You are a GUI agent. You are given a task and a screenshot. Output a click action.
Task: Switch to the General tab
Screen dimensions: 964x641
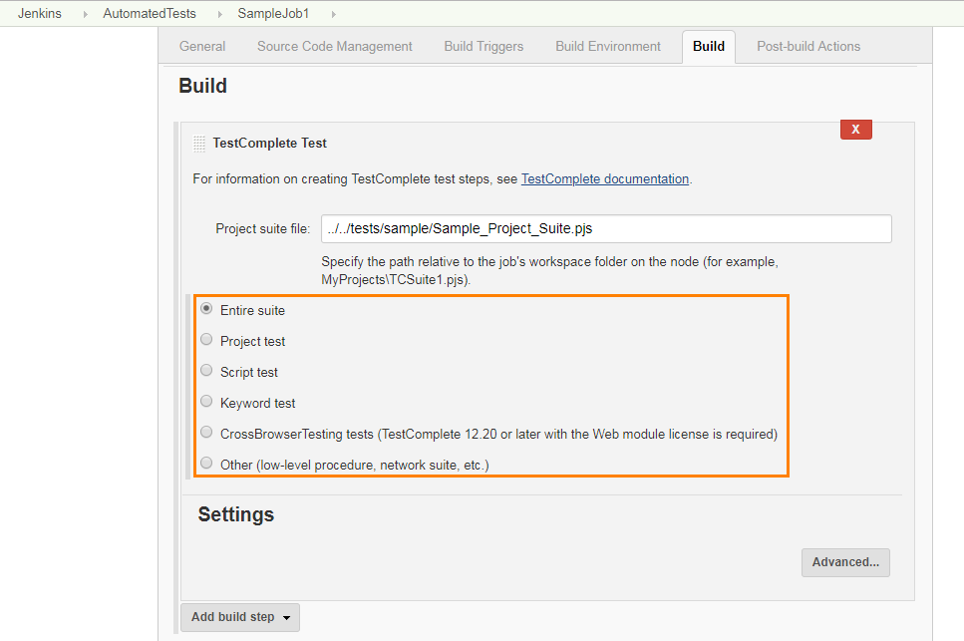tap(202, 47)
